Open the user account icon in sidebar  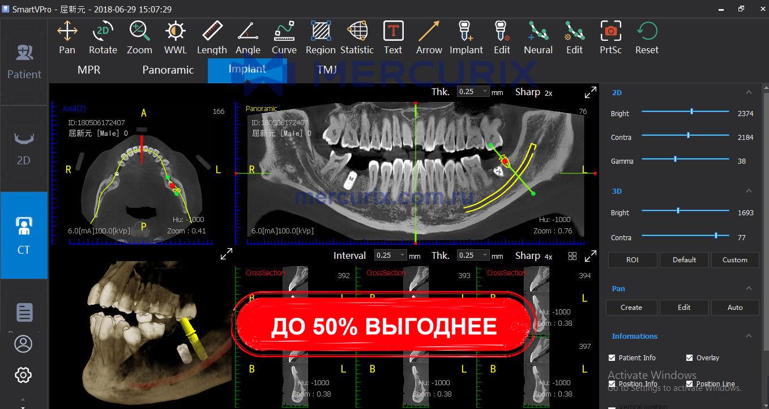click(23, 344)
